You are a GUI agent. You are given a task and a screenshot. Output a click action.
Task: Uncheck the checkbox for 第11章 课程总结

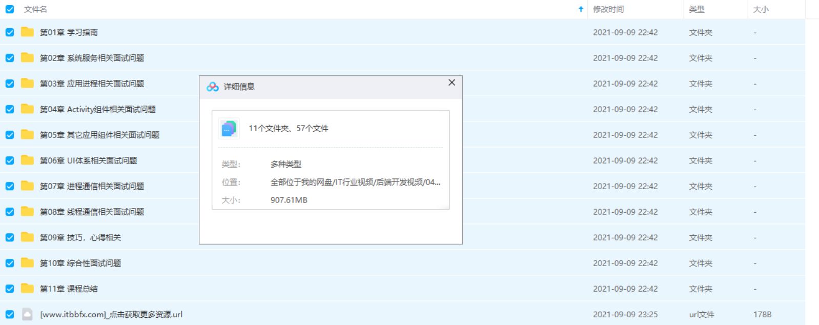click(x=10, y=289)
